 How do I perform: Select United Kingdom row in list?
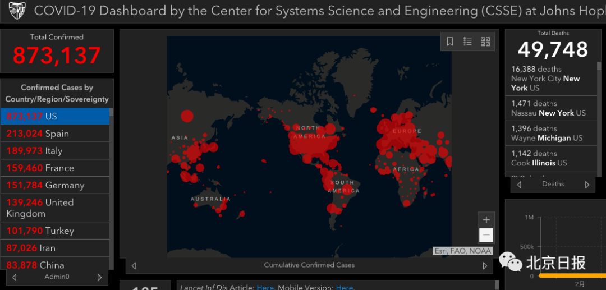pos(55,208)
